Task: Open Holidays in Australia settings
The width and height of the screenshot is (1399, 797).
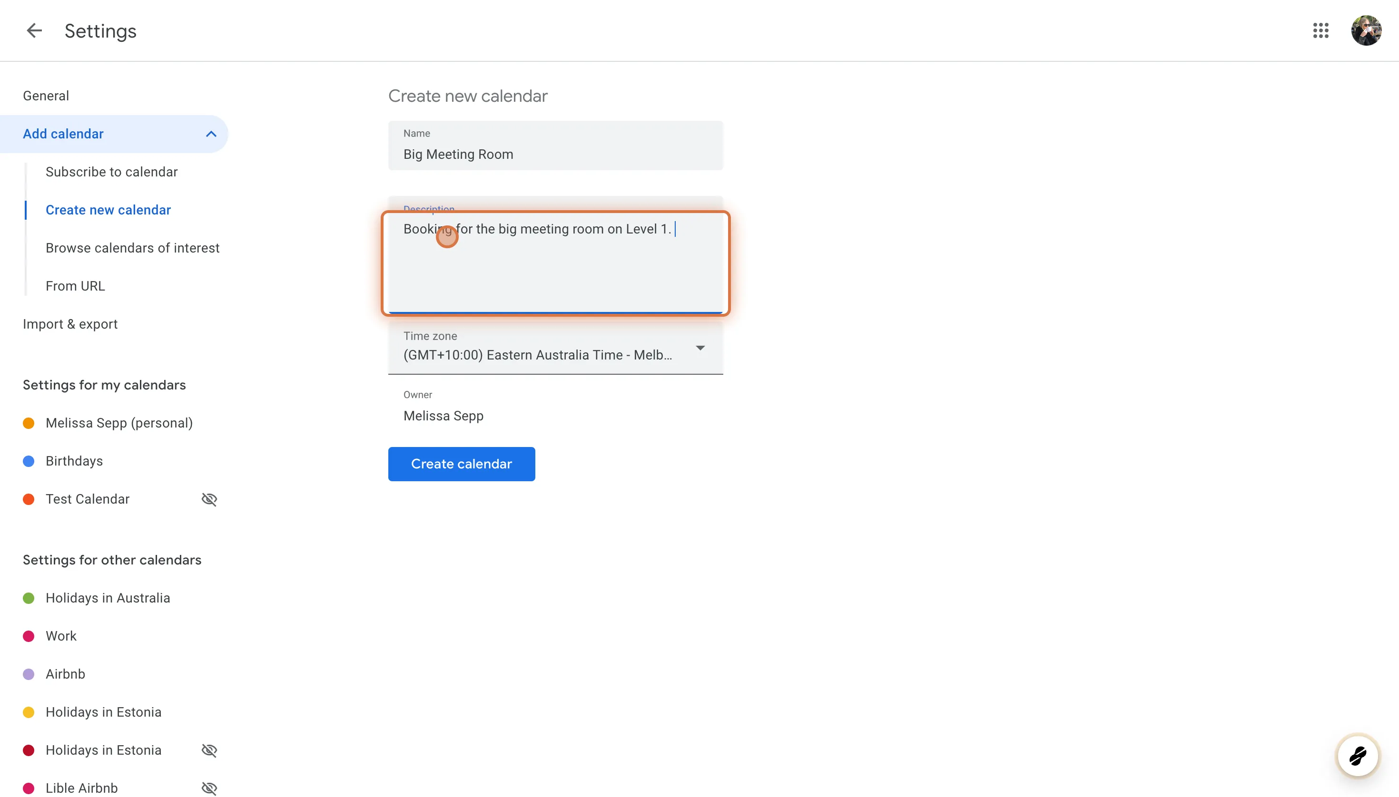Action: click(108, 598)
